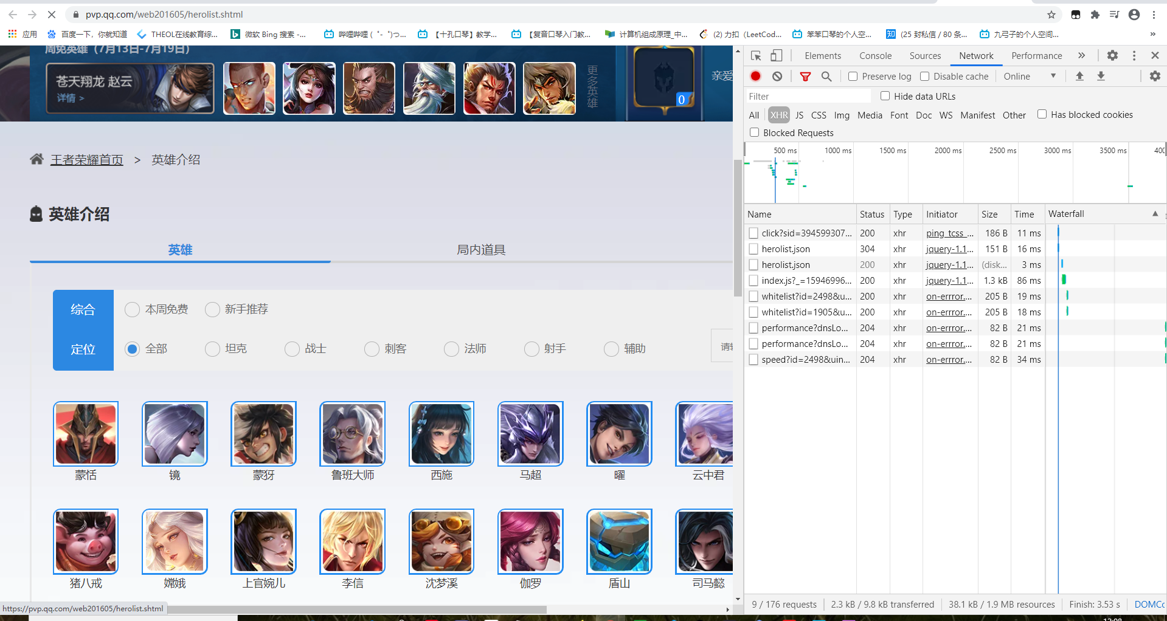Select hero 蒙恬 portrait
Image resolution: width=1167 pixels, height=621 pixels.
86,434
